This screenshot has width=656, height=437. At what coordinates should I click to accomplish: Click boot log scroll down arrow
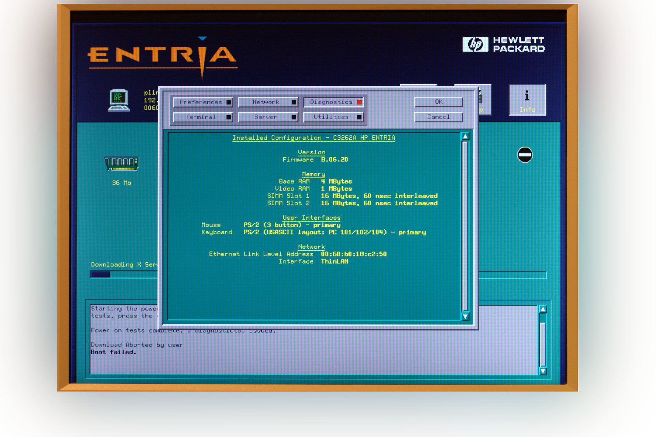(543, 371)
